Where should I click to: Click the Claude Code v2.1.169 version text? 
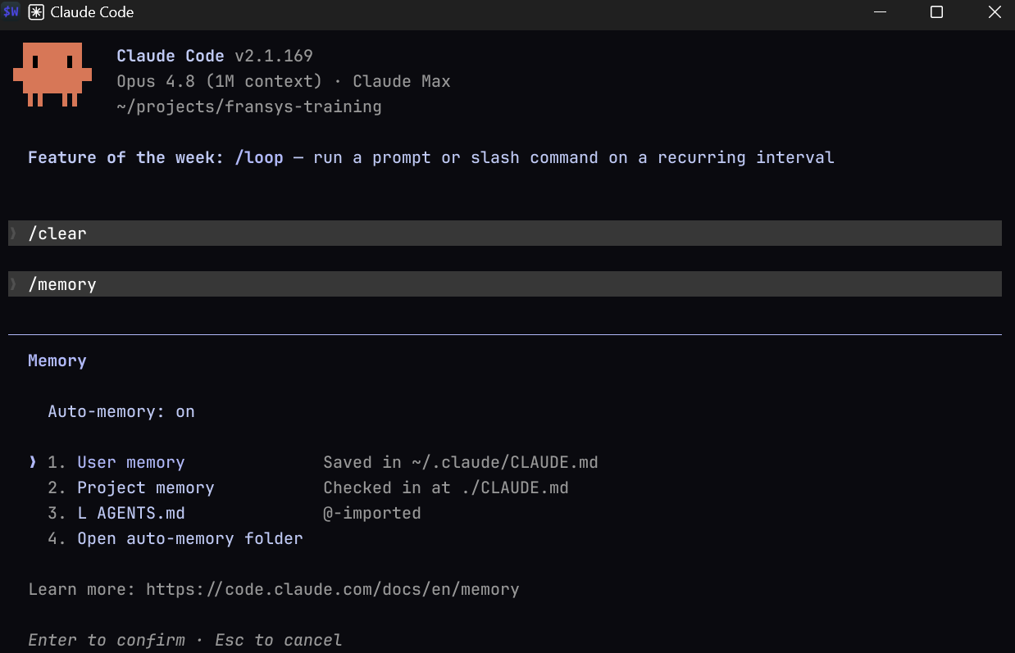[x=215, y=56]
